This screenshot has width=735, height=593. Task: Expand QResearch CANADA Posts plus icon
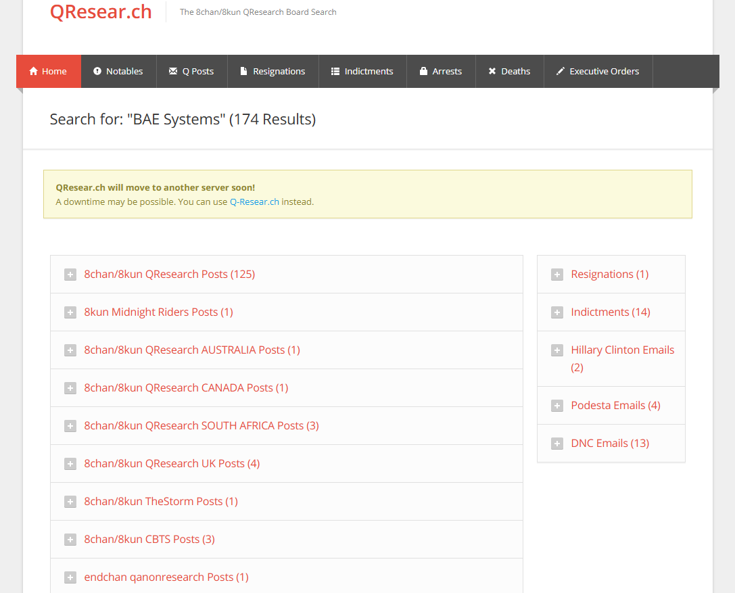coord(70,388)
